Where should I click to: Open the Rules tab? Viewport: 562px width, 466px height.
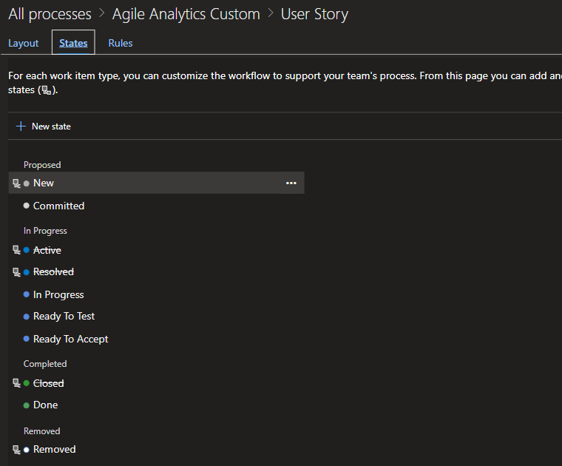click(x=121, y=43)
